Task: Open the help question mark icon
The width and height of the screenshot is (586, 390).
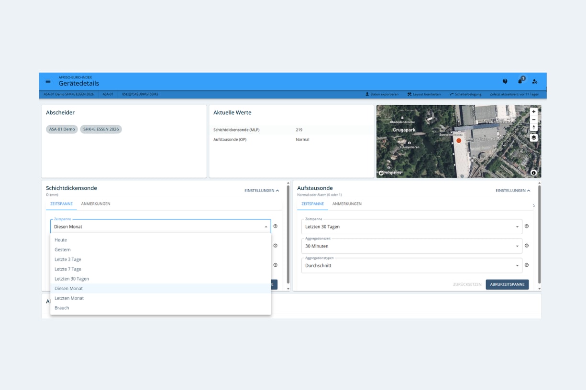Action: pos(505,81)
